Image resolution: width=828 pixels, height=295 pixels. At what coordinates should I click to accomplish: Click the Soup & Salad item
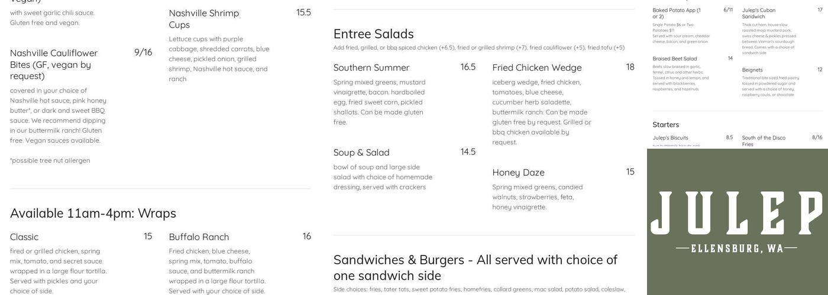pyautogui.click(x=361, y=152)
